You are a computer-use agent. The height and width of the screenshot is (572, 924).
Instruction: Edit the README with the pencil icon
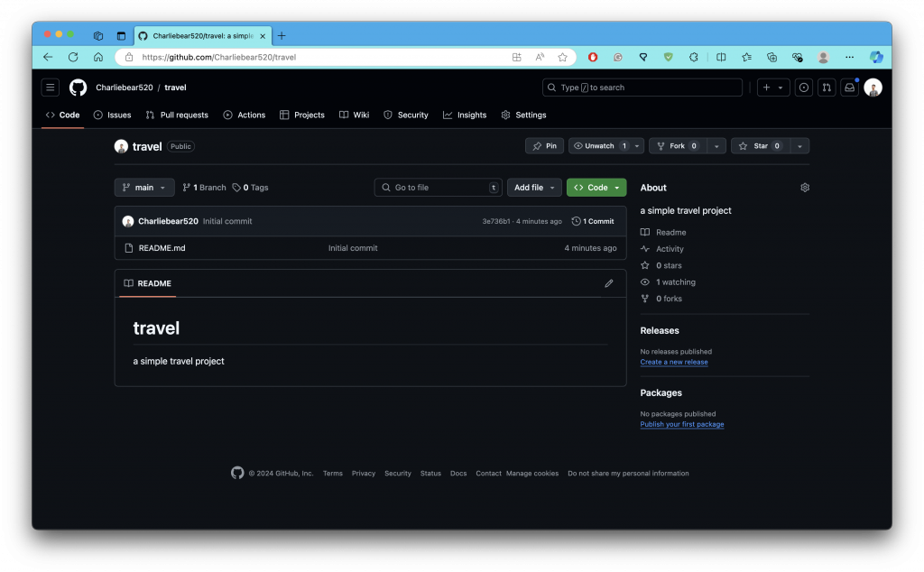coord(609,283)
